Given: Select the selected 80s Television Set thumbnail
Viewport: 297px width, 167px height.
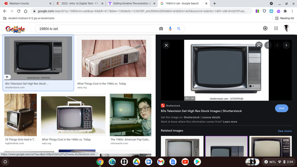Looking at the screenshot, I should 38,58.
